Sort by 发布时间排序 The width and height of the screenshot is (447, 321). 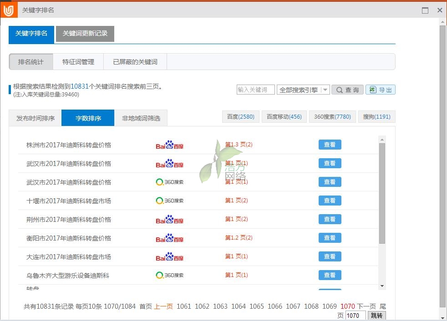36,118
